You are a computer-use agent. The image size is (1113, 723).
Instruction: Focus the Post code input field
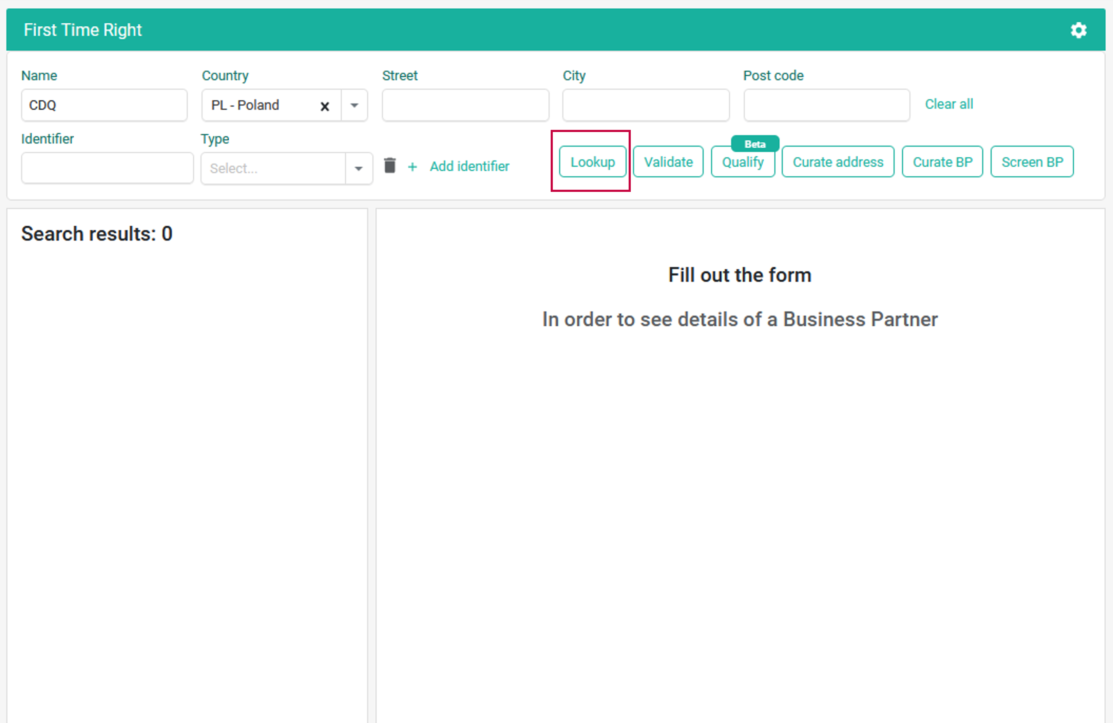pos(827,105)
